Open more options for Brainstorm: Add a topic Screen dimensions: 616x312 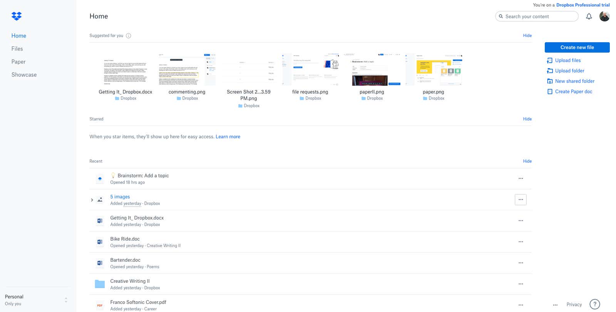521,178
